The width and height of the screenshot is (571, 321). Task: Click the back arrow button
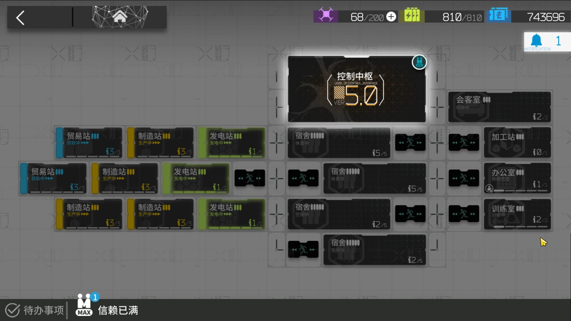point(20,18)
